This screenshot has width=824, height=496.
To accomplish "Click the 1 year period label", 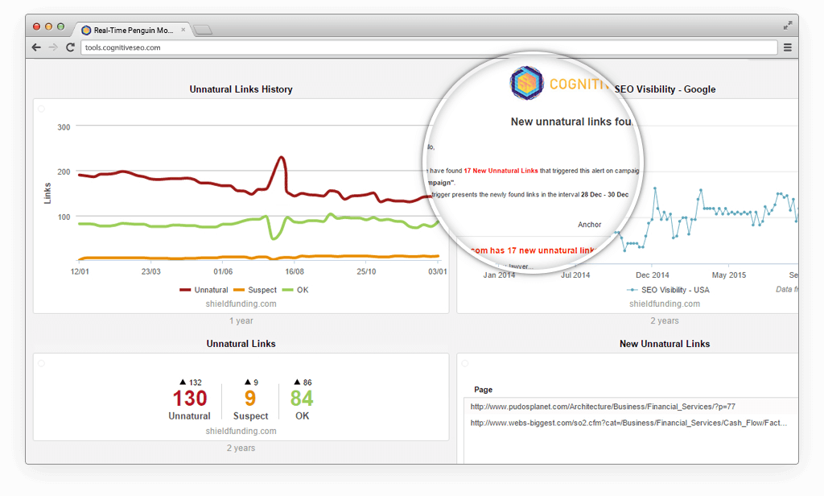I will pos(241,320).
